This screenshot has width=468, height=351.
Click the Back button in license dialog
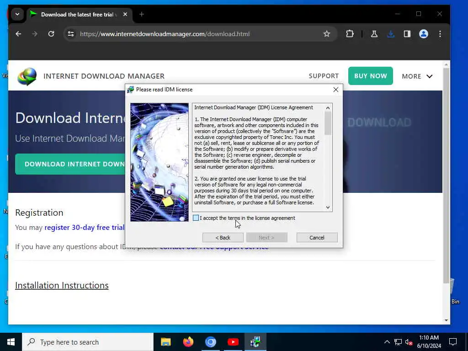tap(223, 238)
